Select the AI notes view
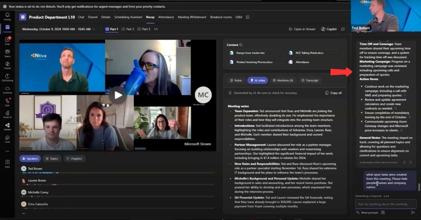421x220 pixels. pyautogui.click(x=258, y=80)
